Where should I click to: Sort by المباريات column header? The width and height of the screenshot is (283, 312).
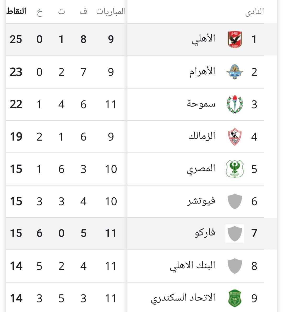point(111,12)
